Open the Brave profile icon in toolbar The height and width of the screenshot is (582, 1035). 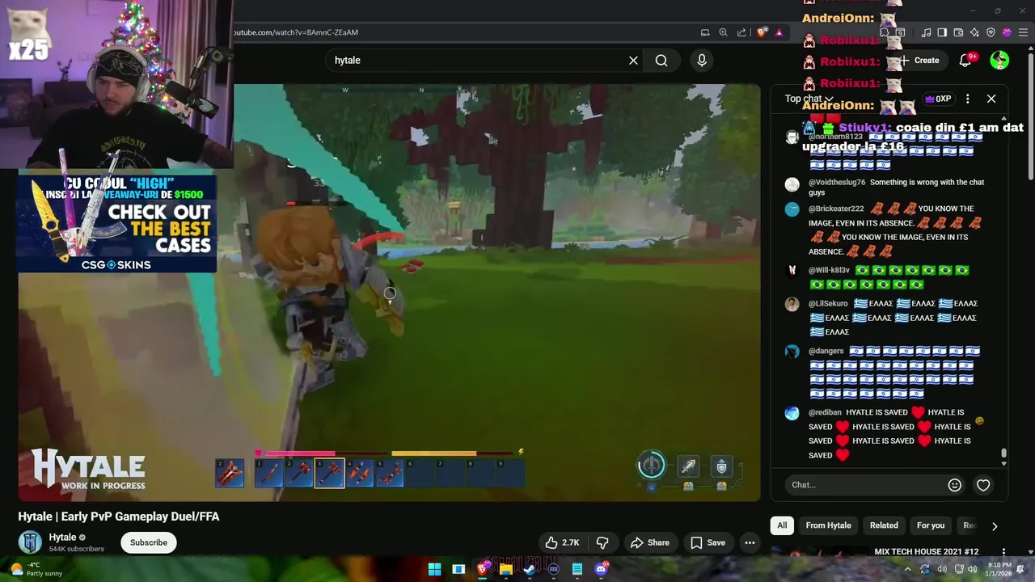(x=1007, y=32)
